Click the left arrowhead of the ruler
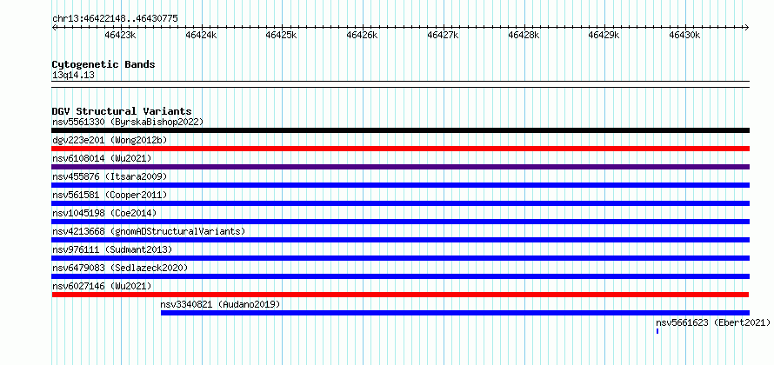 point(54,27)
